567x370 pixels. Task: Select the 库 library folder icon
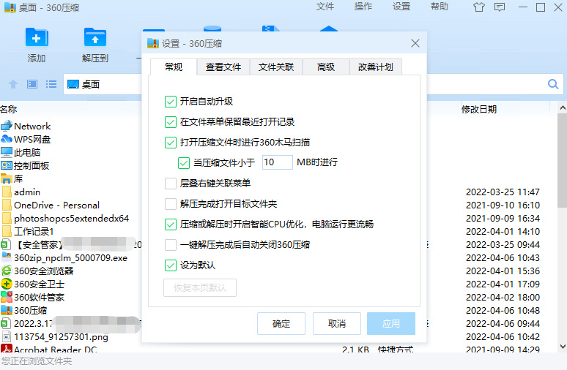[x=7, y=178]
